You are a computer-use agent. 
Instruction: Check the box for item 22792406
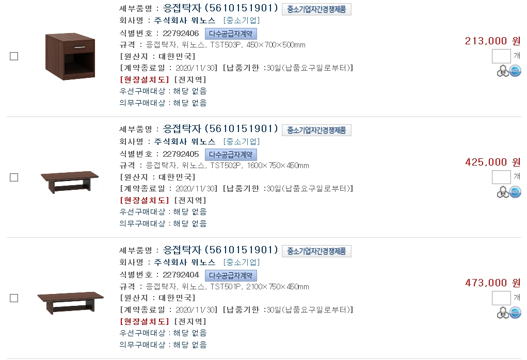[x=14, y=56]
